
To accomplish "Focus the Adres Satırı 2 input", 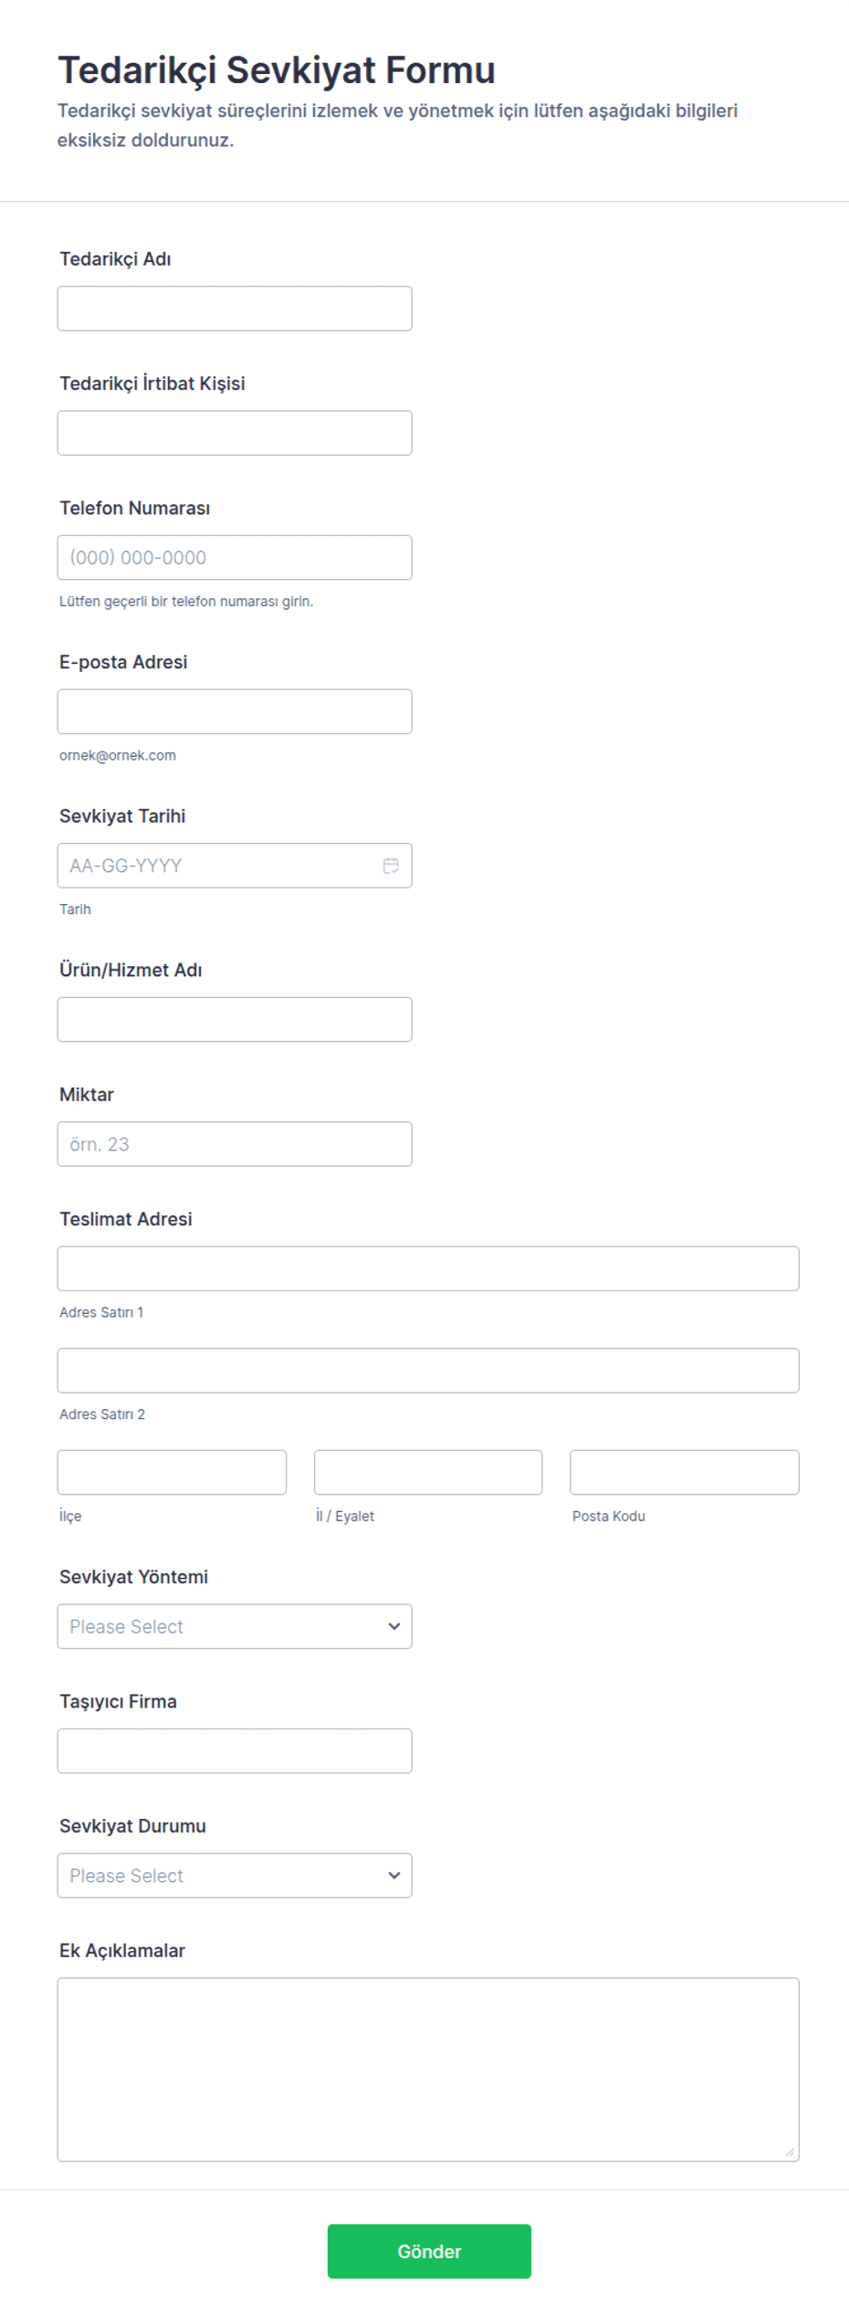I will 427,1371.
